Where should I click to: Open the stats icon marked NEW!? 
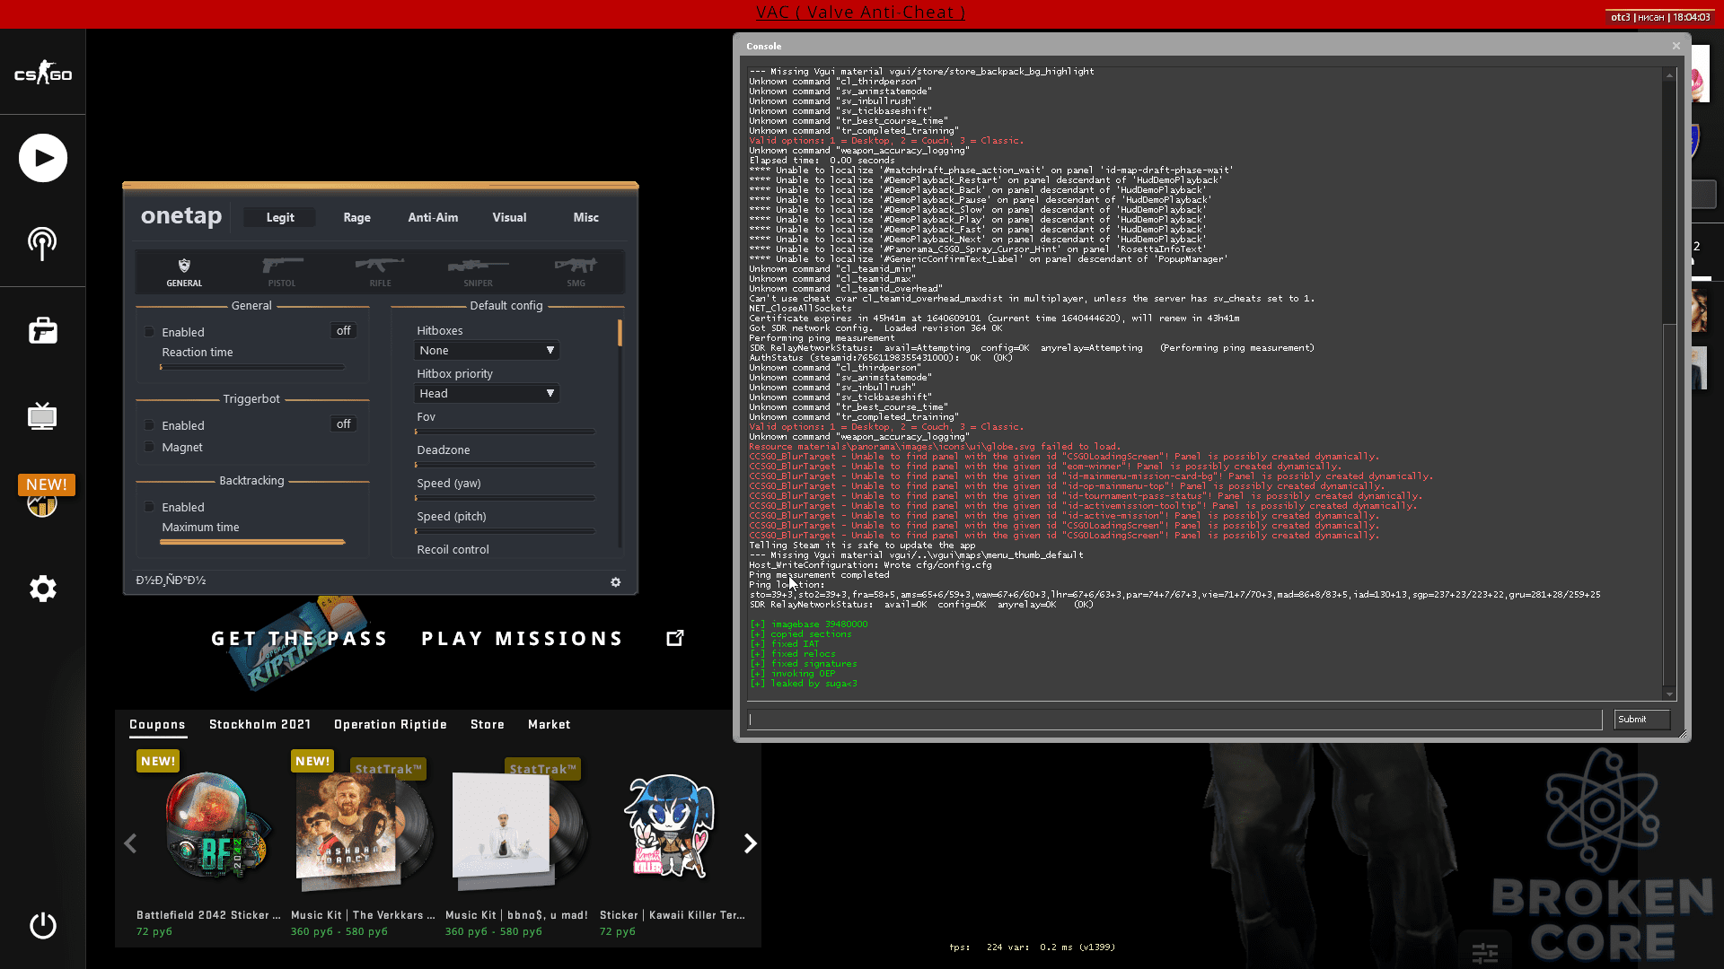42,502
